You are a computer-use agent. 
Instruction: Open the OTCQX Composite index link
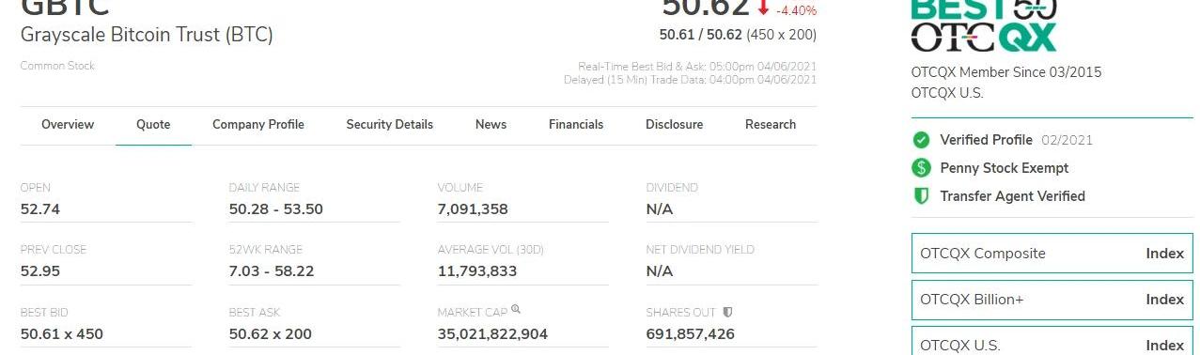click(1052, 254)
